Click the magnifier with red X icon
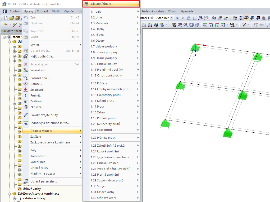The width and height of the screenshot is (270, 202). point(185,25)
